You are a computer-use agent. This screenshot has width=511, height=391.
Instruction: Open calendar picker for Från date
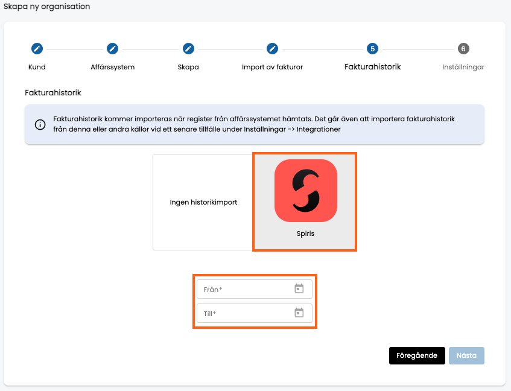tap(299, 288)
